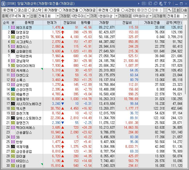Select the 코스피 radio button
The height and width of the screenshot is (170, 189).
point(16,10)
